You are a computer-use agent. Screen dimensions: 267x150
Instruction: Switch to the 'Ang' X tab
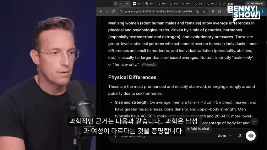click(x=198, y=3)
